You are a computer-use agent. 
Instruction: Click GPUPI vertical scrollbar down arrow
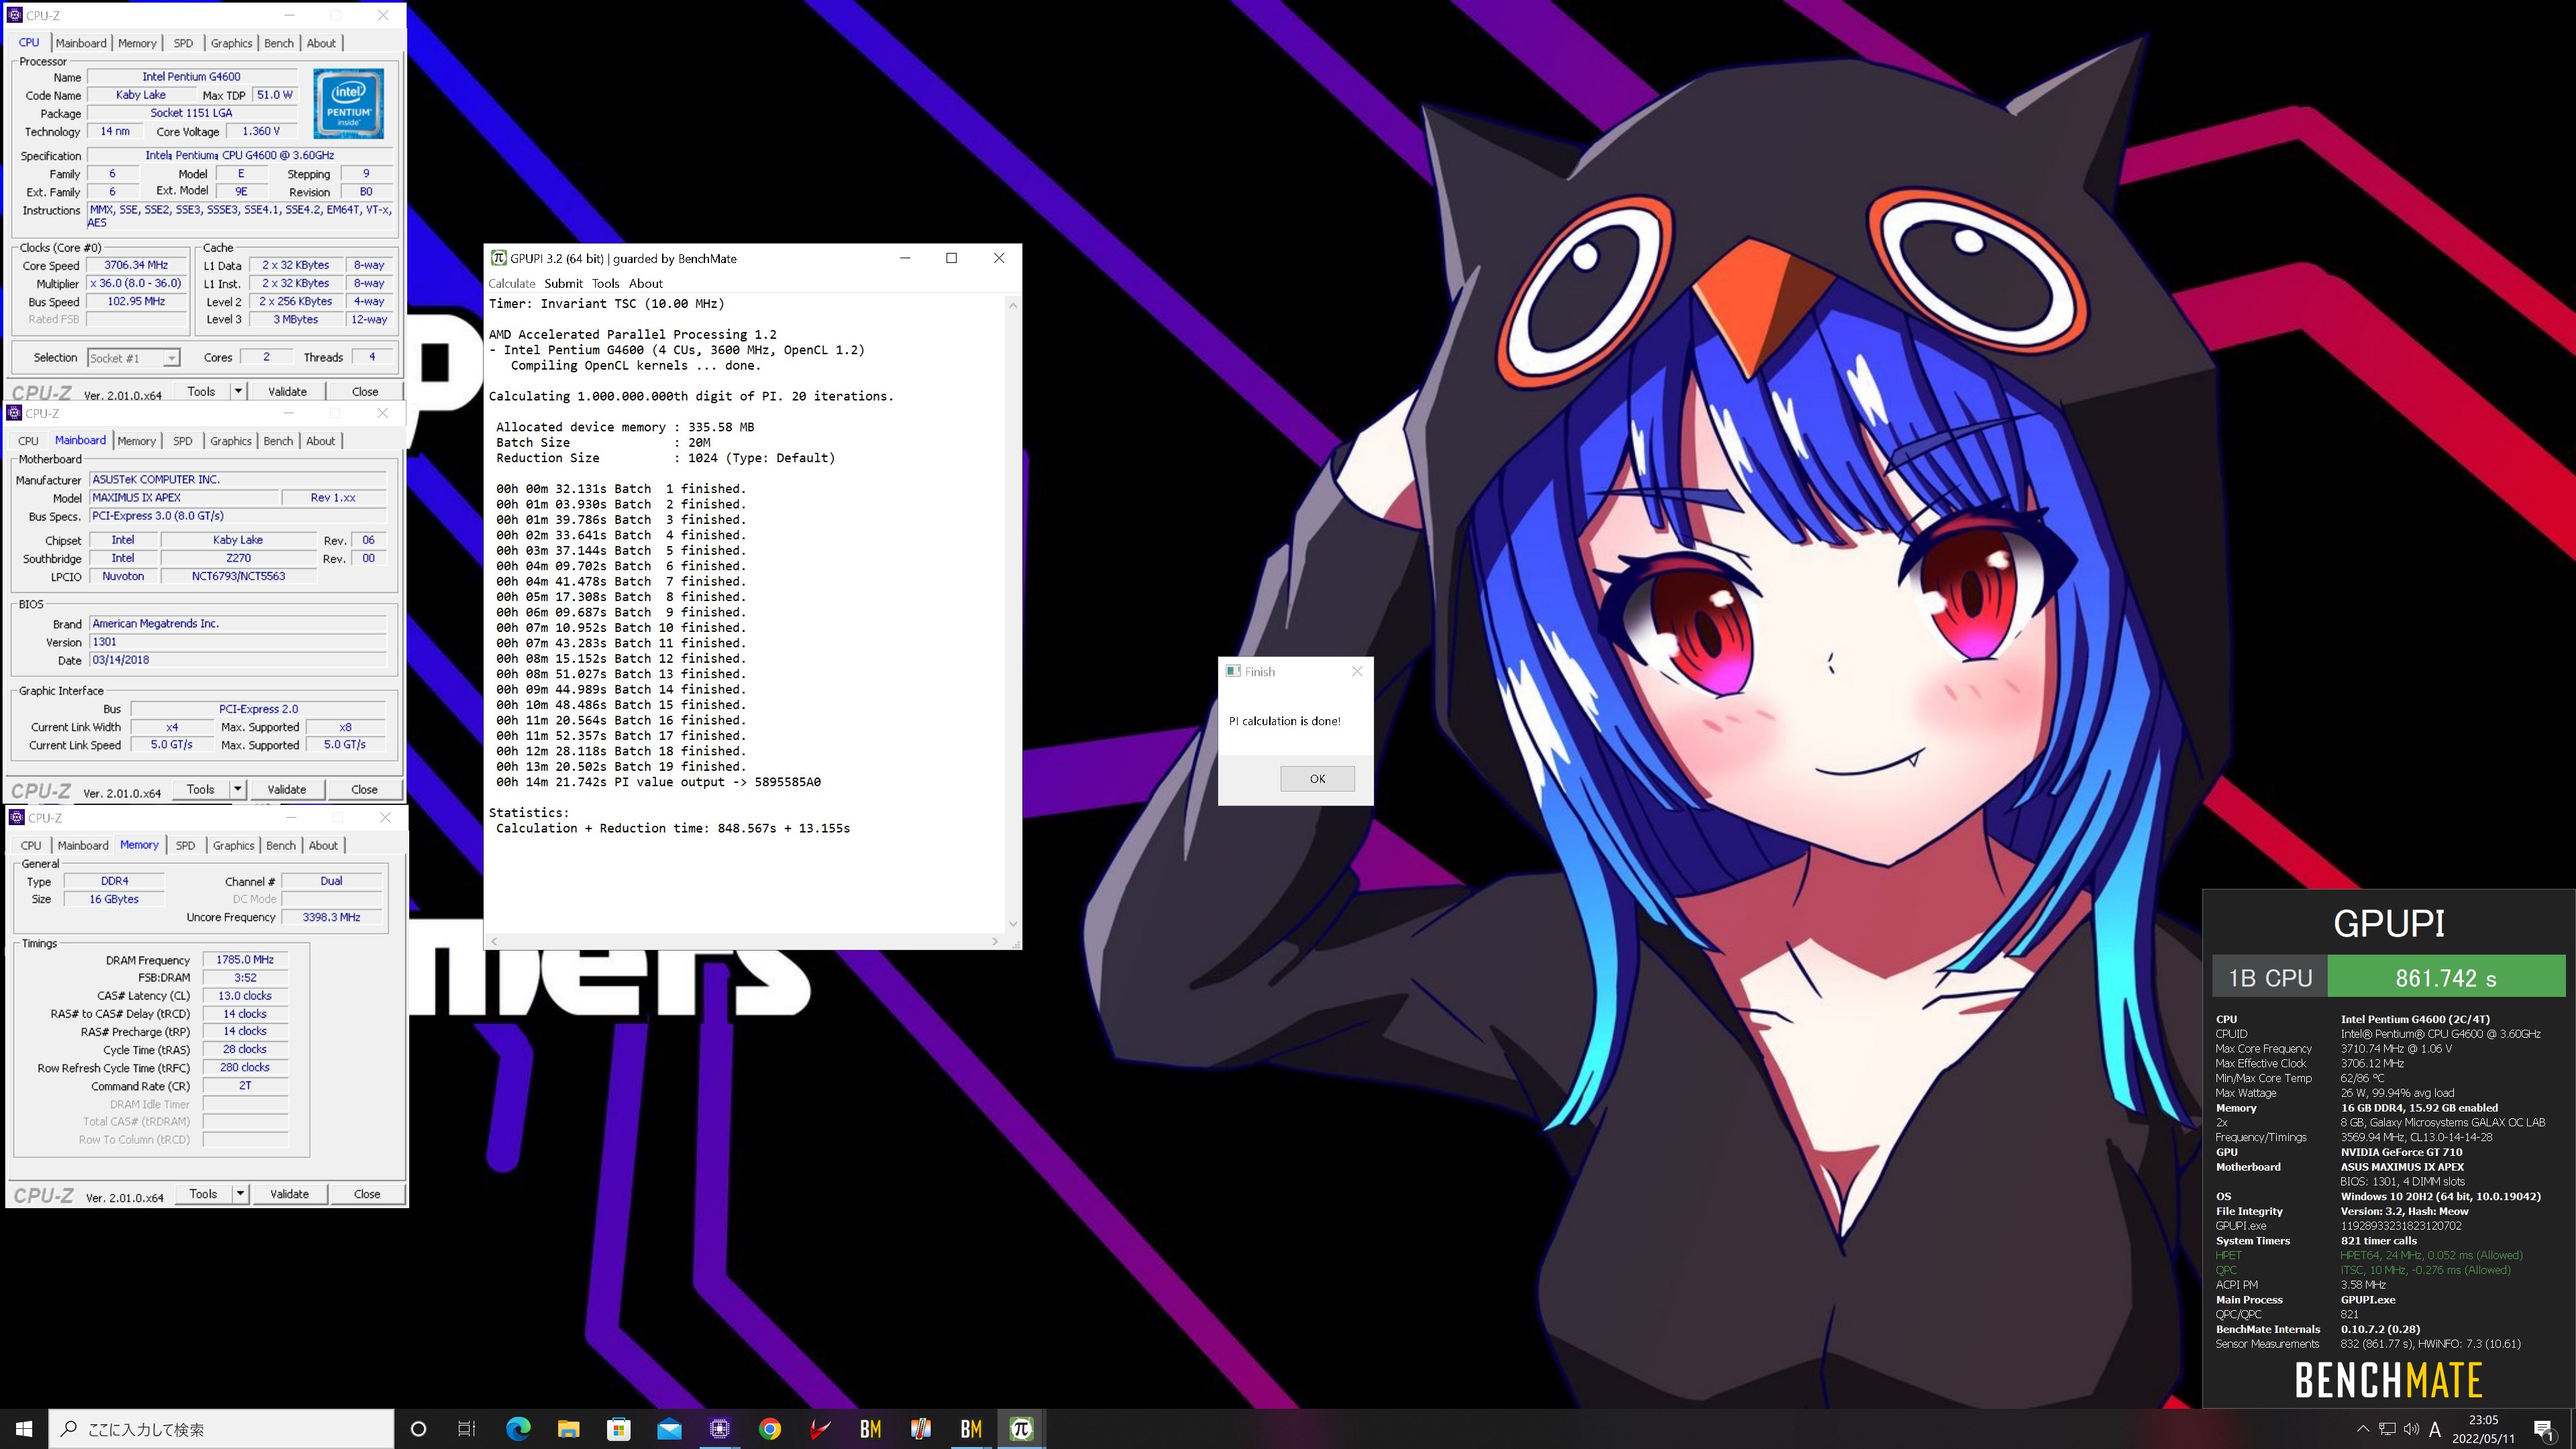(x=1013, y=923)
